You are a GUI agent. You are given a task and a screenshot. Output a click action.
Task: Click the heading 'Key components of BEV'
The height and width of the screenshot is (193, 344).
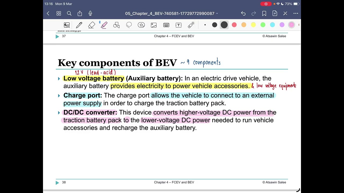pyautogui.click(x=117, y=63)
